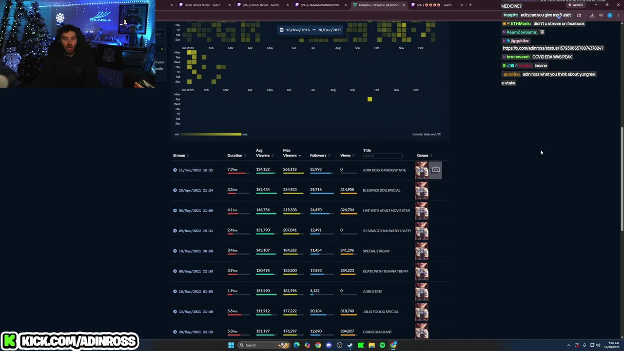
Task: Click the ADIN ROSS X ANDREW TATE title
Action: 384,170
